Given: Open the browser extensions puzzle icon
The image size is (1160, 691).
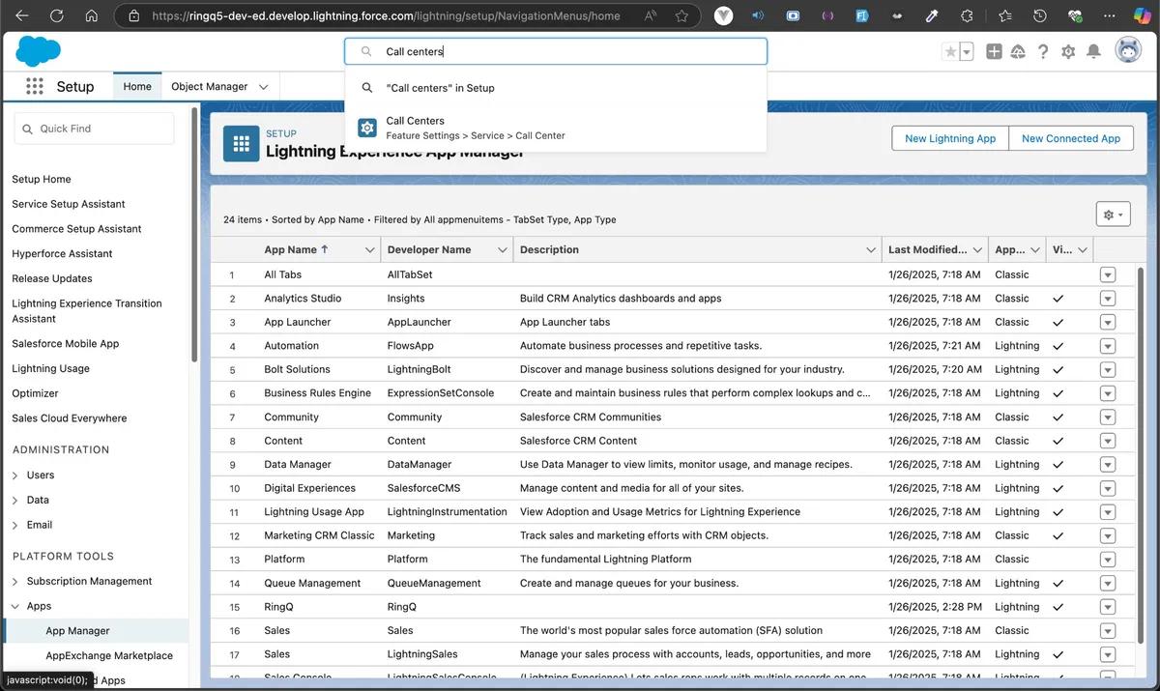Looking at the screenshot, I should [x=966, y=15].
